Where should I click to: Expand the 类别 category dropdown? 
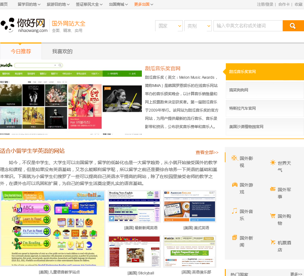[x=198, y=26]
